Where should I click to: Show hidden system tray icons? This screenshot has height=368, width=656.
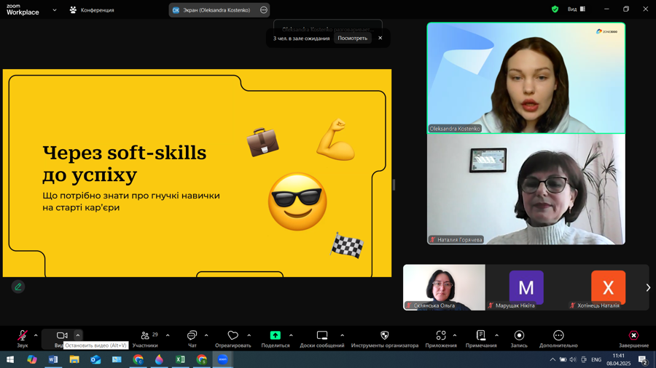(x=552, y=359)
